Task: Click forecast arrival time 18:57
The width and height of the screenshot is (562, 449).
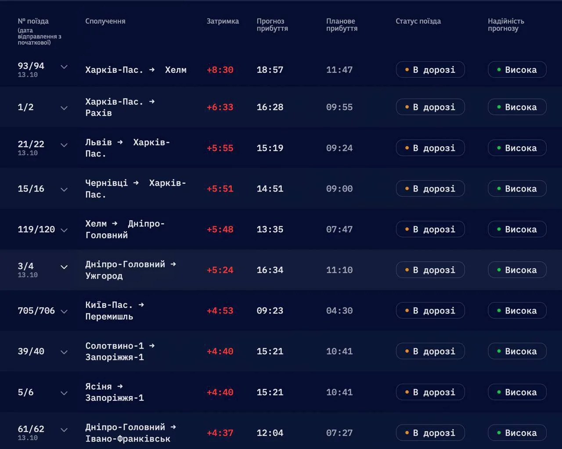Action: (270, 70)
